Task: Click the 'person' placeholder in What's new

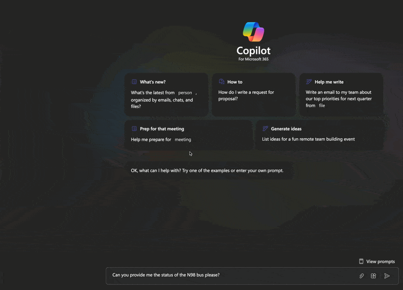Action: tap(185, 93)
